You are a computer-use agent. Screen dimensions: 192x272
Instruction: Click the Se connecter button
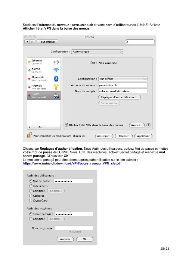[x=109, y=103]
